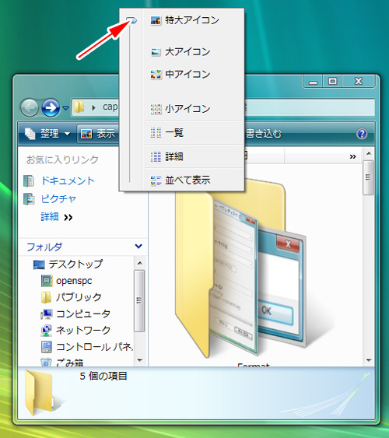This screenshot has height=438, width=389.
Task: Switch to 詳細 details view
Action: click(x=194, y=156)
